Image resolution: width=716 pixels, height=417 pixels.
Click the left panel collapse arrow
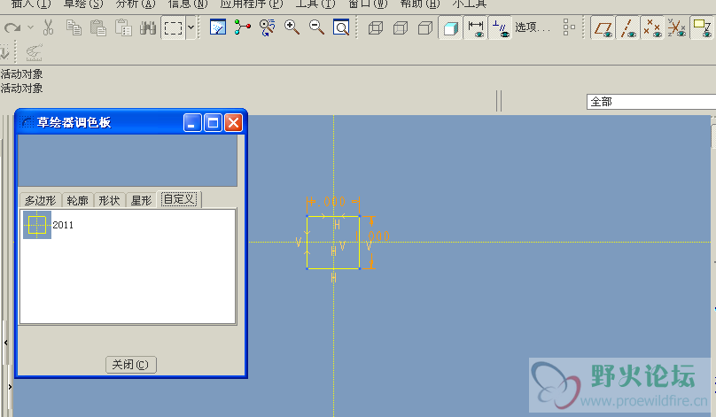click(6, 342)
